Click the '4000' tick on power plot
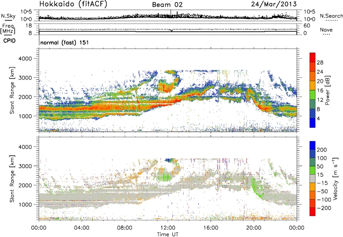 coord(25,59)
